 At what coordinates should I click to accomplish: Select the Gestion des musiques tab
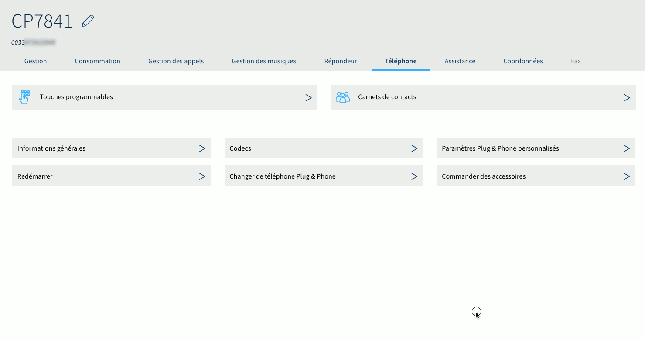pos(264,61)
